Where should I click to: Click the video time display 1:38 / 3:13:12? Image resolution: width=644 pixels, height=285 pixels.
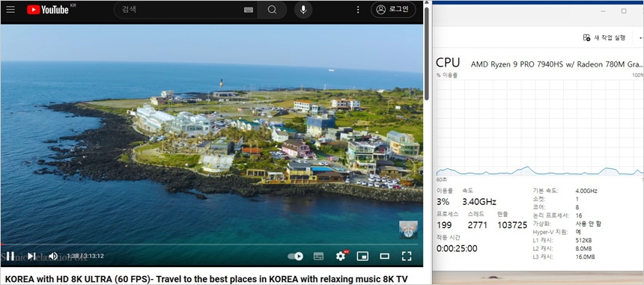(x=85, y=257)
